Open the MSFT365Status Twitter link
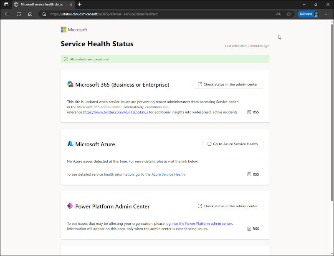The width and height of the screenshot is (334, 256). [116, 112]
